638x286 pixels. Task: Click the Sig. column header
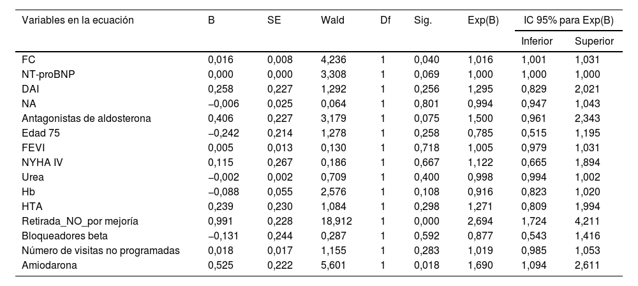[423, 20]
